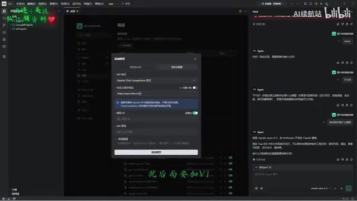
Task: Click the 模型 ID input field
Action: tap(156, 119)
